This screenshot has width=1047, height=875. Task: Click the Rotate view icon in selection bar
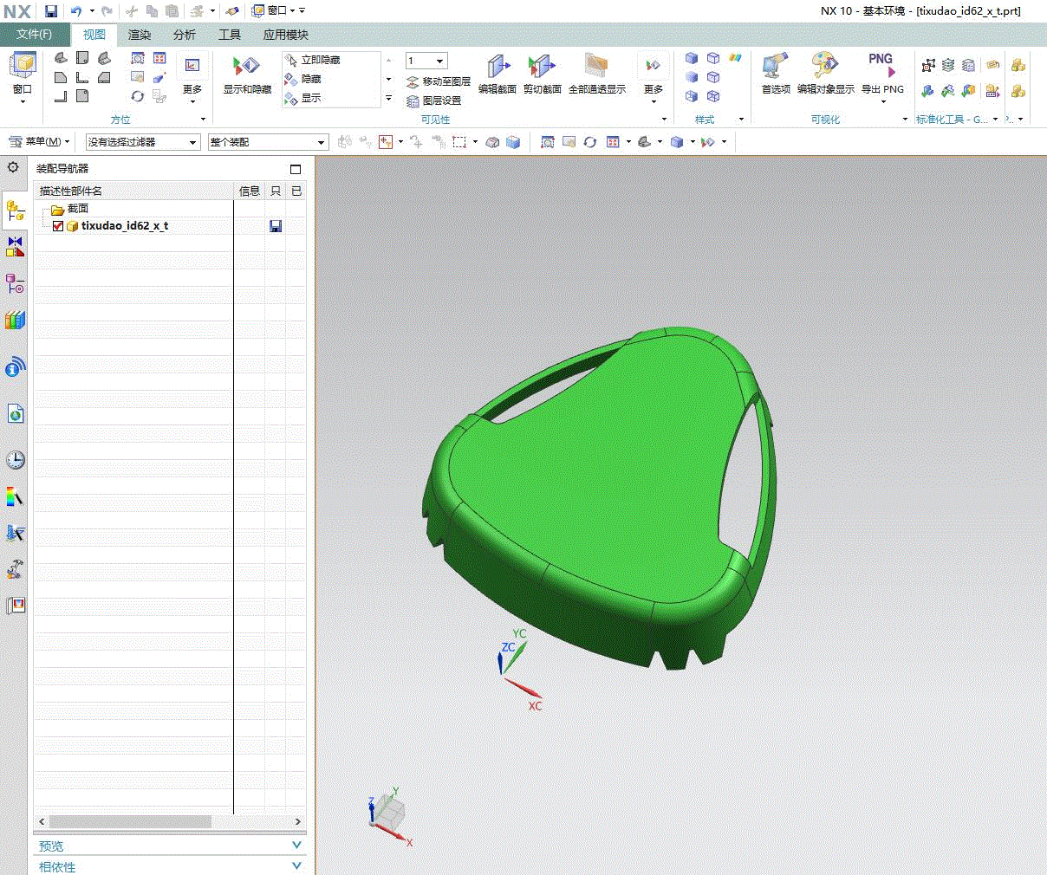pos(590,142)
